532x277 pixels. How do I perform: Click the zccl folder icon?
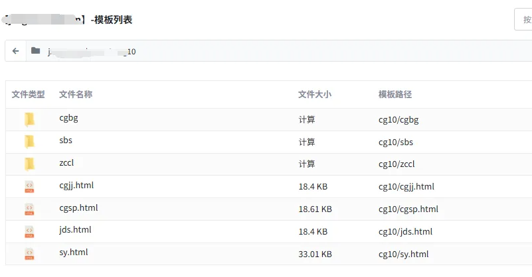click(x=29, y=164)
